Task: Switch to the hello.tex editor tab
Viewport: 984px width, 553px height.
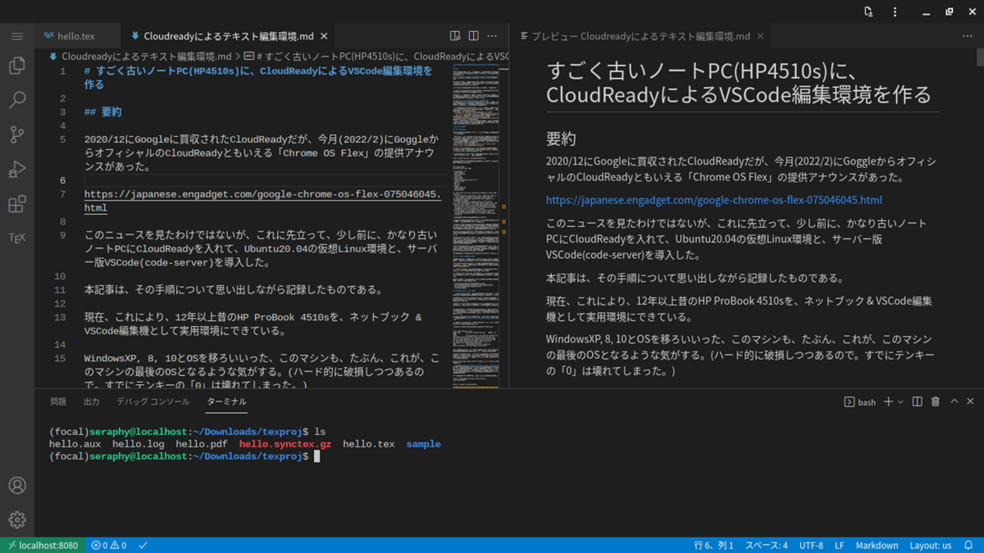Action: (76, 36)
